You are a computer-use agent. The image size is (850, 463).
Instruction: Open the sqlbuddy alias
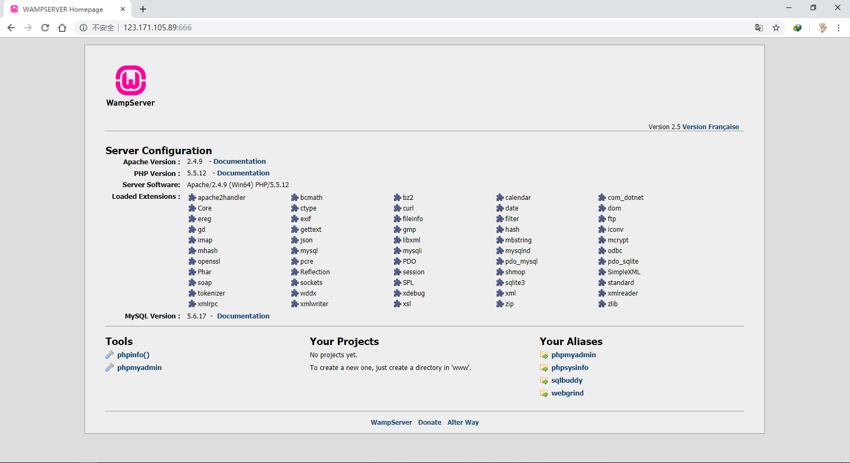(567, 381)
